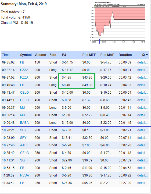Image resolution: width=151 pixels, height=194 pixels.
Task: Open the intraday P&L chart thumbnail
Action: coord(118,22)
